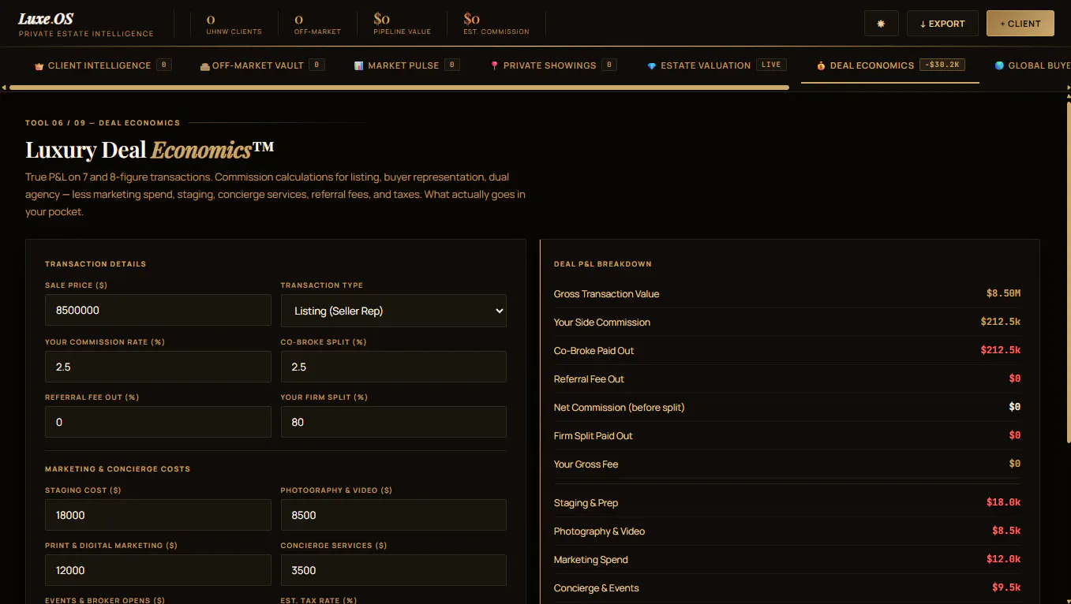Click the + Client button
The width and height of the screenshot is (1071, 604).
coord(1020,24)
